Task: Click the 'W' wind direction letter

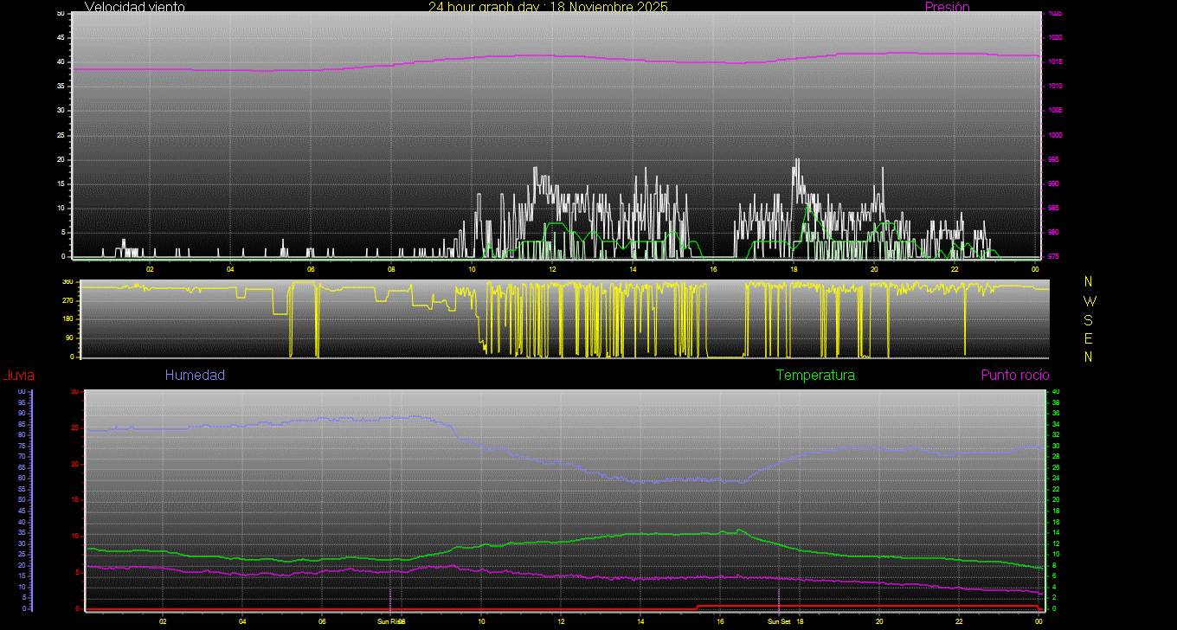Action: click(x=1089, y=301)
